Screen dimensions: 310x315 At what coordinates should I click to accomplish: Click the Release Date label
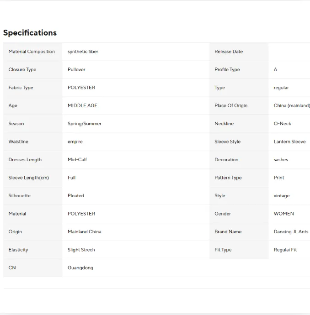[229, 52]
